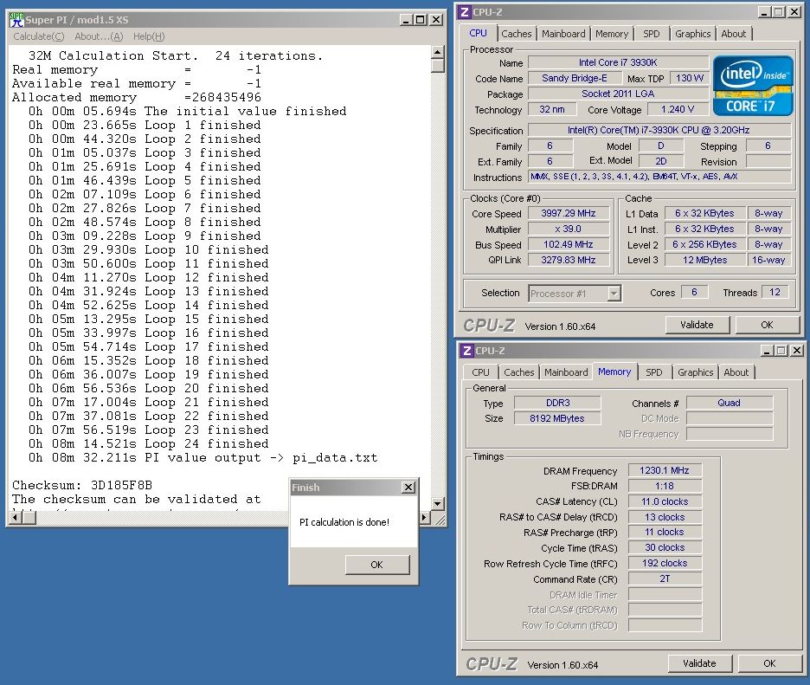Minimize the Super PI window

coord(405,20)
